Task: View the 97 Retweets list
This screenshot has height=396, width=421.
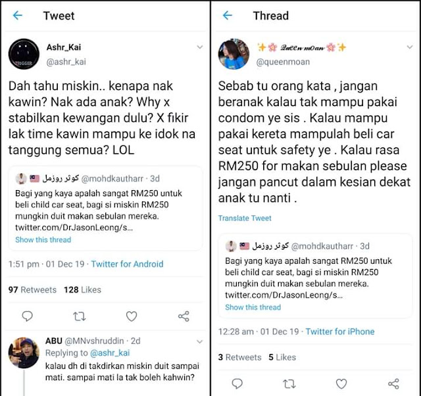Action: [32, 289]
